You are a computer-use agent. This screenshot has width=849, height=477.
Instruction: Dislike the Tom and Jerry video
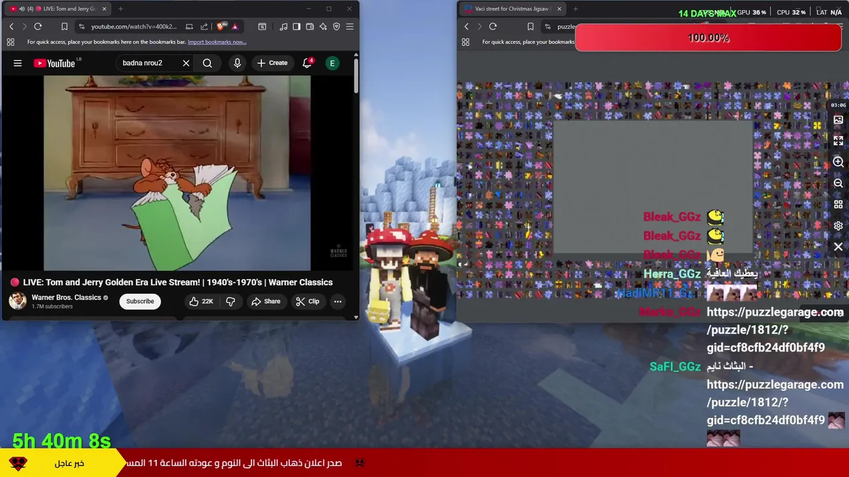coord(230,301)
